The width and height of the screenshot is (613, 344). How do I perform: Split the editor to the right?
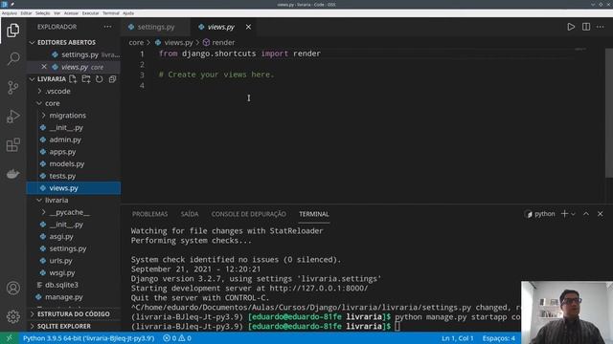586,27
